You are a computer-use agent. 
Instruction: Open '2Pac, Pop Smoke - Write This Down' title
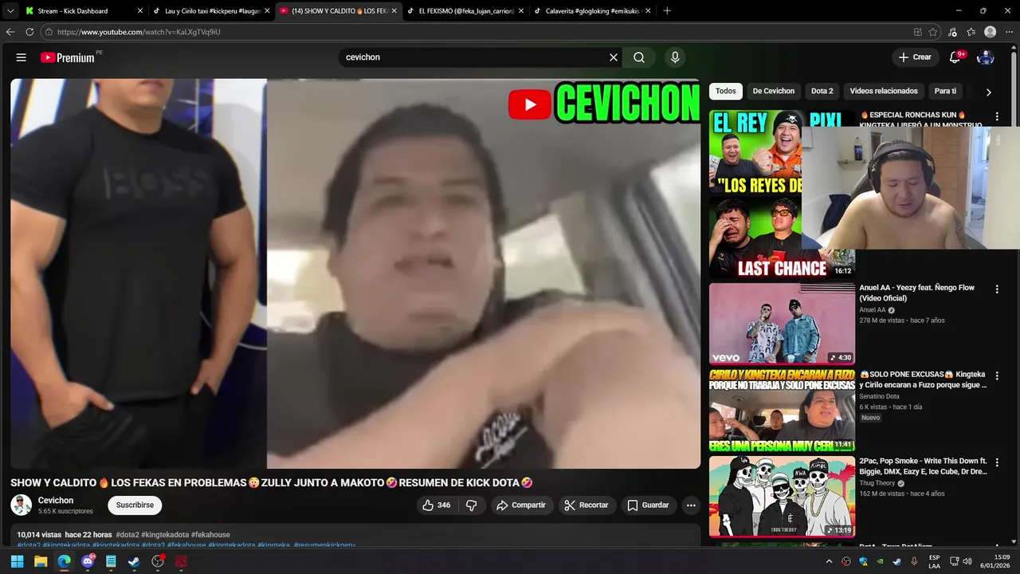click(923, 466)
